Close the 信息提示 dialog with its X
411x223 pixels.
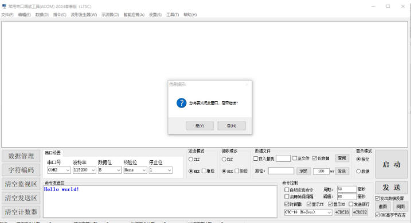pyautogui.click(x=246, y=85)
